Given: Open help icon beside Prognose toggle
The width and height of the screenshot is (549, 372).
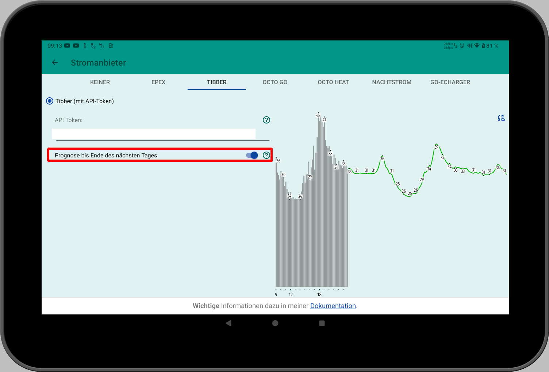Looking at the screenshot, I should (266, 155).
